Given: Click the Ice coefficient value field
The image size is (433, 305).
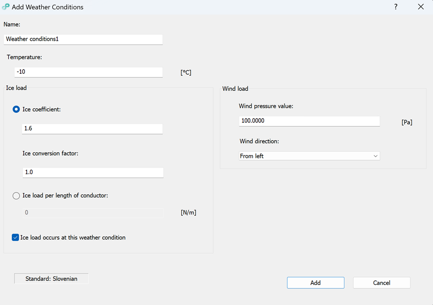Looking at the screenshot, I should 93,129.
